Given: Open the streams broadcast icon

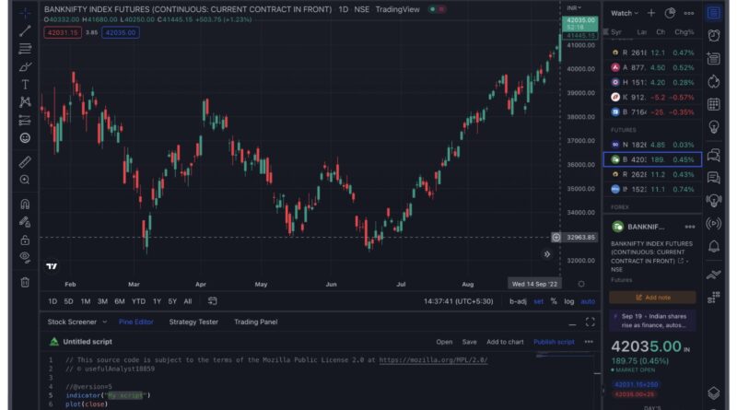Looking at the screenshot, I should click(713, 223).
